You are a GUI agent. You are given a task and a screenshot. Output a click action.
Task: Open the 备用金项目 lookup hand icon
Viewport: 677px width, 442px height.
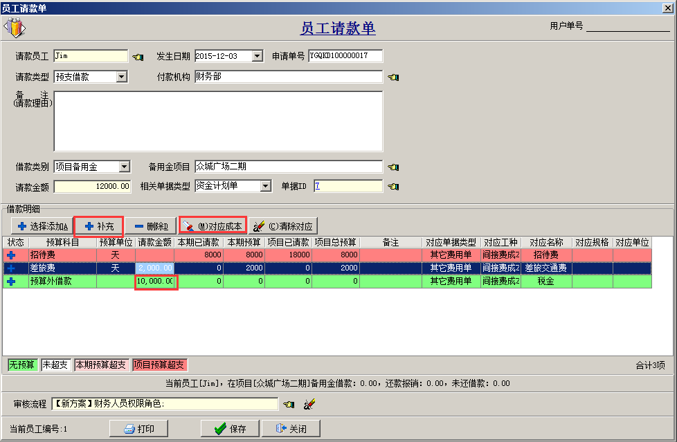click(393, 166)
